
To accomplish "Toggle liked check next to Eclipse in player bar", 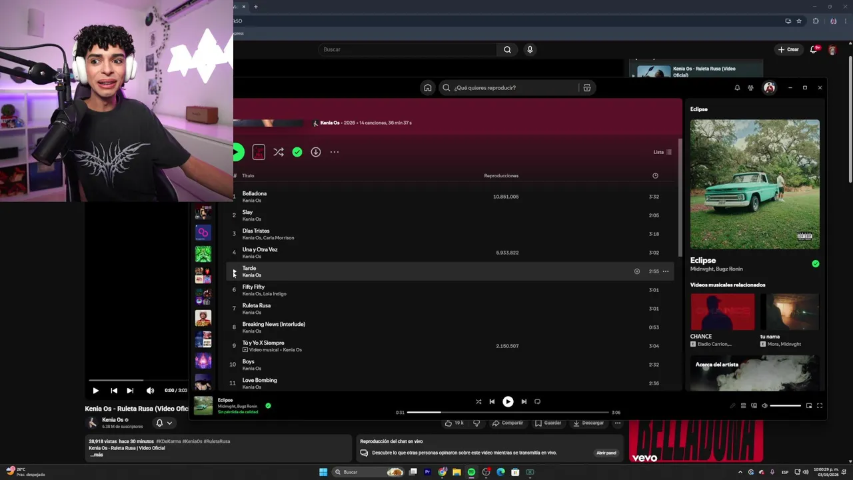I will 268,405.
